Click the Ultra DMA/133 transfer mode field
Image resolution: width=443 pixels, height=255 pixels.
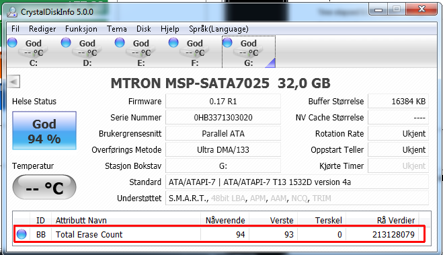click(223, 149)
